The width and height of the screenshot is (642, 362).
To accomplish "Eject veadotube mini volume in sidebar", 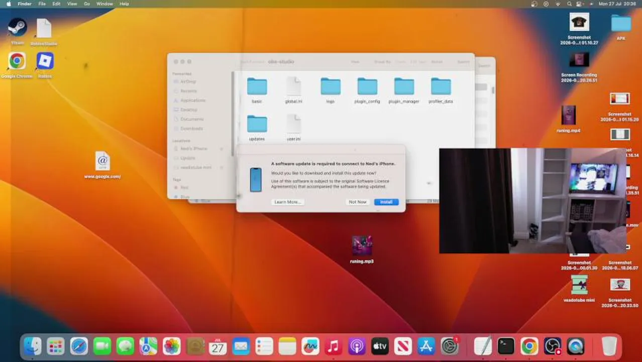I will coord(222,167).
